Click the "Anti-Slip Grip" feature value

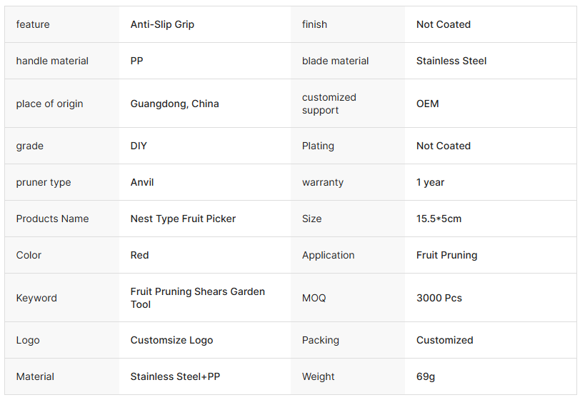162,24
